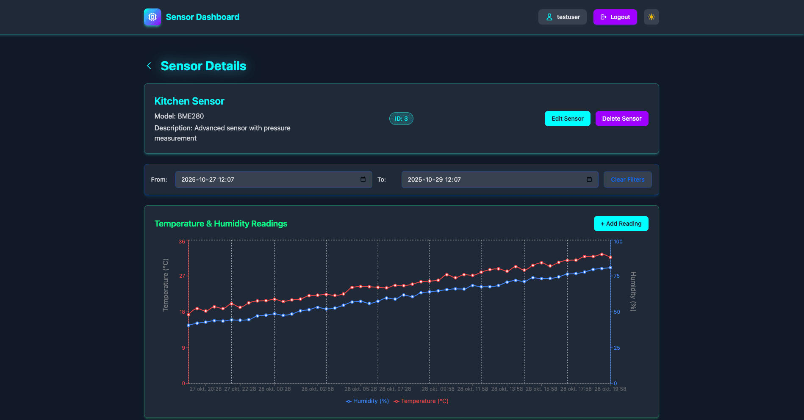Click the Edit Sensor button
This screenshot has height=420, width=804.
pos(567,119)
